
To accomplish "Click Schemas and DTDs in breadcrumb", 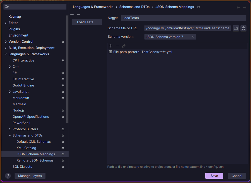I will click(134, 7).
